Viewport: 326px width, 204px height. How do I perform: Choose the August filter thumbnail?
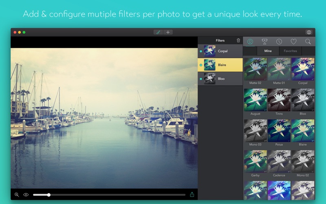click(255, 100)
